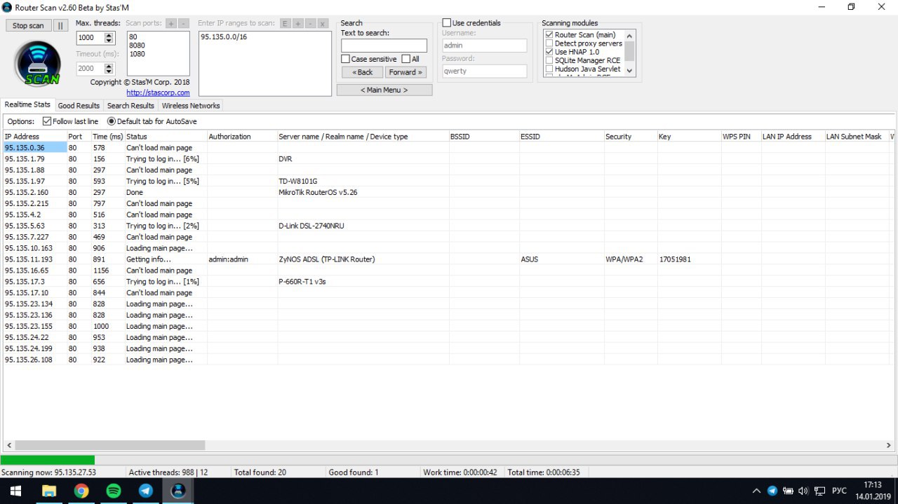This screenshot has height=504, width=898.
Task: Enable the Hudson Java Servlet module
Action: (549, 69)
